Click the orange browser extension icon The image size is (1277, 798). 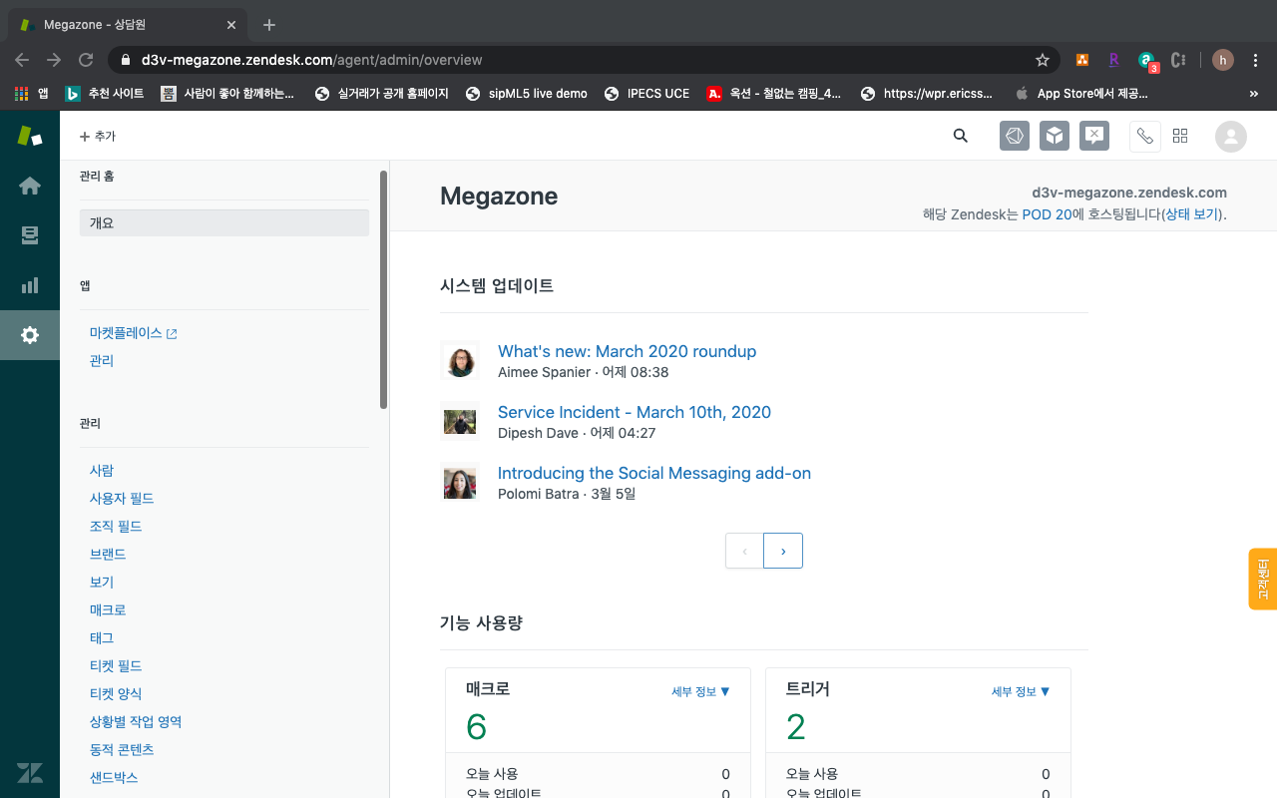tap(1082, 60)
